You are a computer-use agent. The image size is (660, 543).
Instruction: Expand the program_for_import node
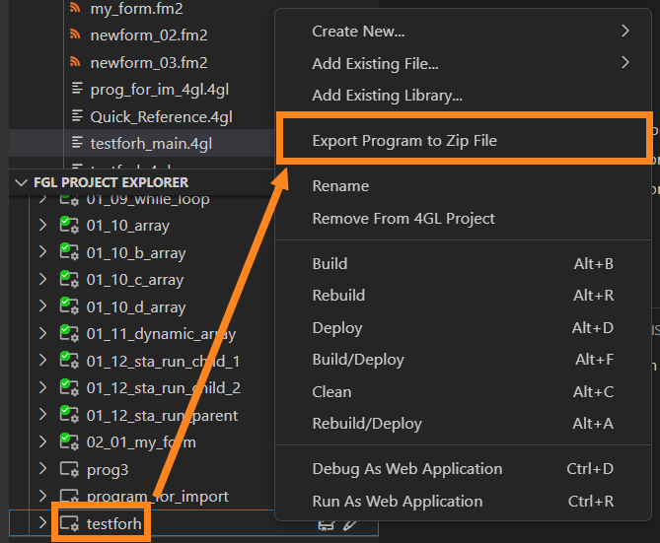point(42,497)
